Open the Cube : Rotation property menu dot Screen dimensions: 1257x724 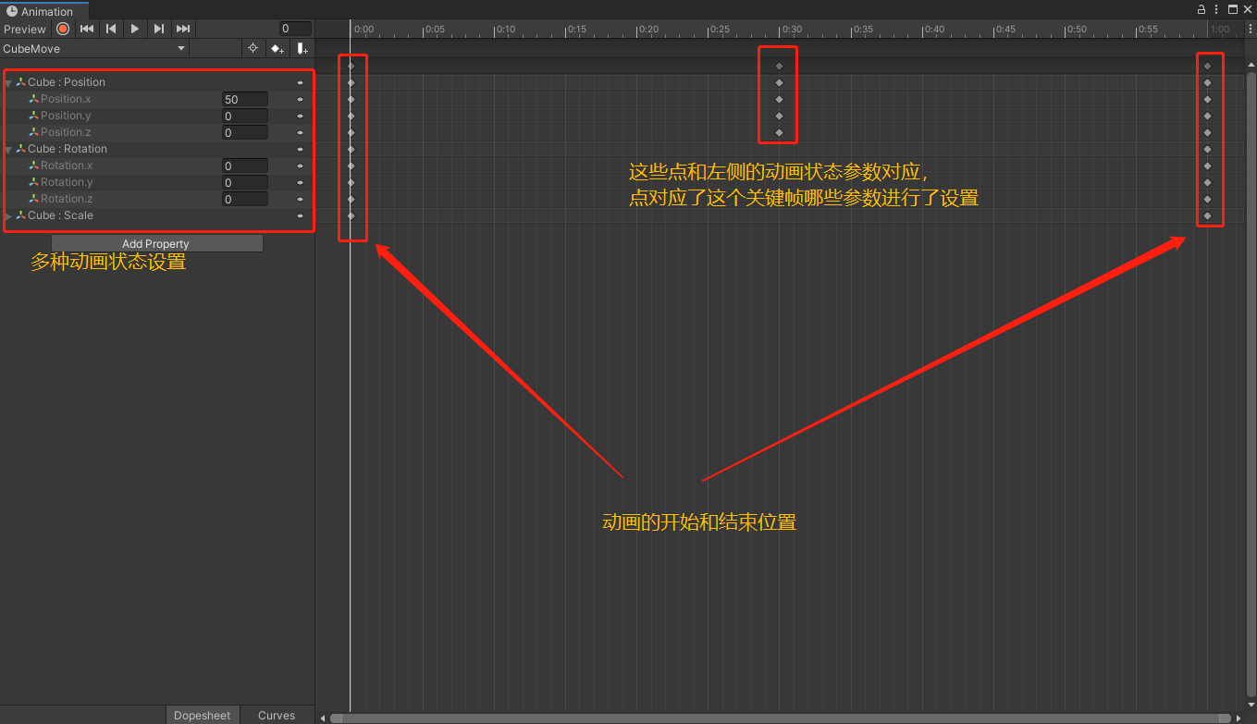coord(301,149)
